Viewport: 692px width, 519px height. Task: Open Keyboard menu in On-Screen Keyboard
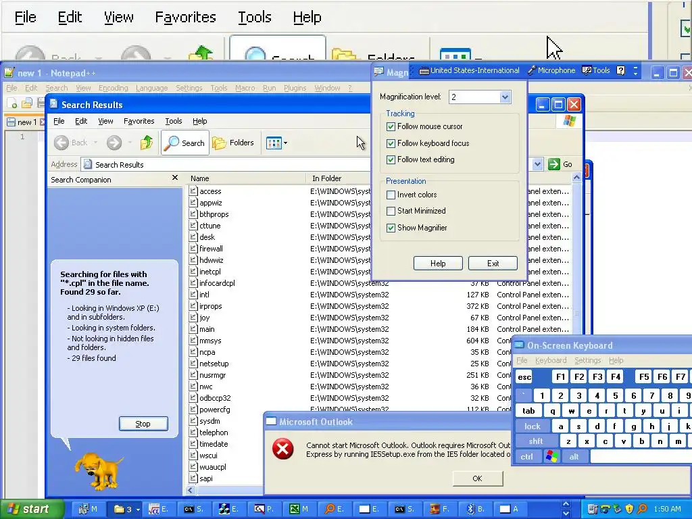click(x=550, y=360)
